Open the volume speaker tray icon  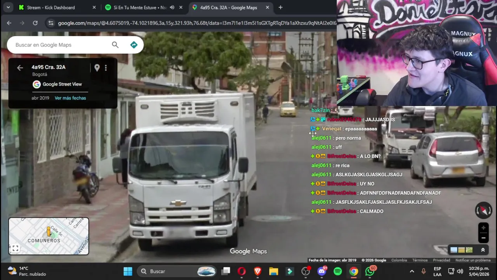pos(460,271)
